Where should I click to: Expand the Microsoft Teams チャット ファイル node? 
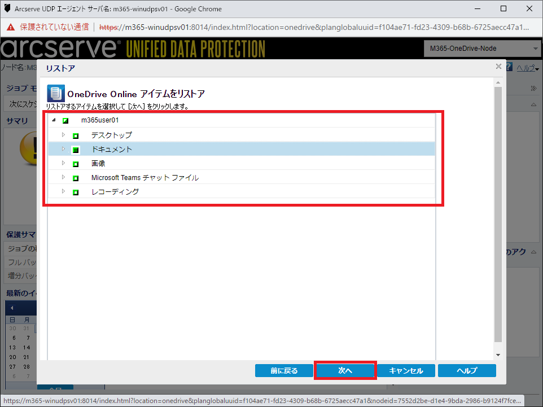tap(63, 177)
